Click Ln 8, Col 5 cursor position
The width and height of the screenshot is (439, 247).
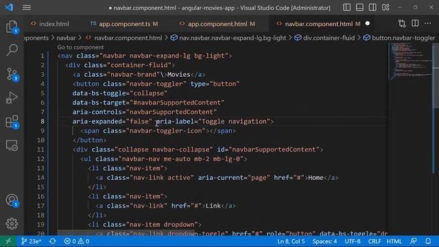point(291,241)
